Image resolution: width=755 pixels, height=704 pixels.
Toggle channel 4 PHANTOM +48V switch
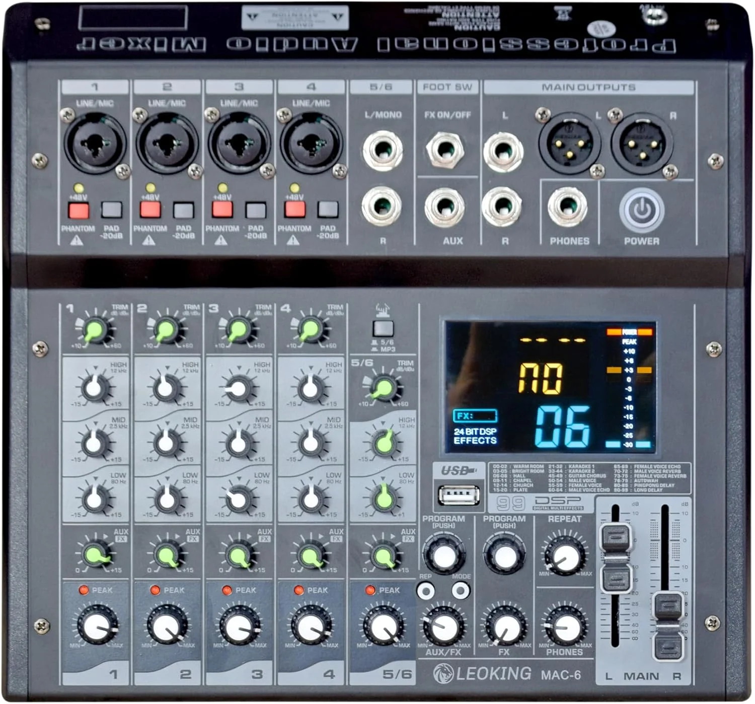point(294,209)
